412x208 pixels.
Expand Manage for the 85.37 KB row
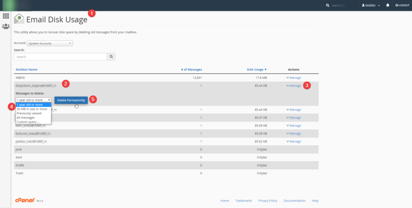tap(294, 117)
